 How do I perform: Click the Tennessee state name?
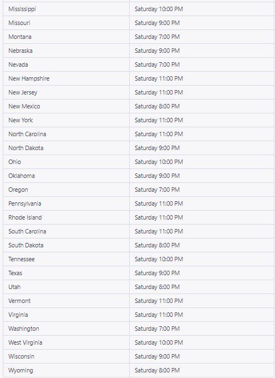[22, 260]
